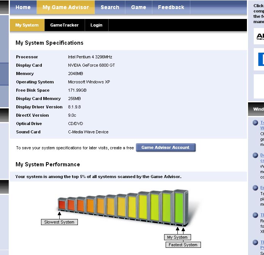This screenshot has height=255, width=264.
Task: Select the My System sub-tab
Action: [x=27, y=25]
